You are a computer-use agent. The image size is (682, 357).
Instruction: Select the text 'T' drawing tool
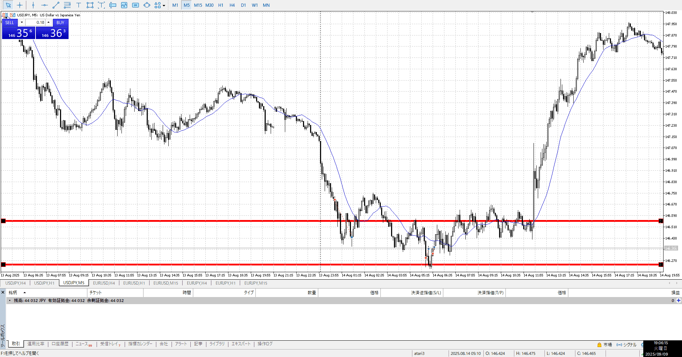[x=79, y=5]
